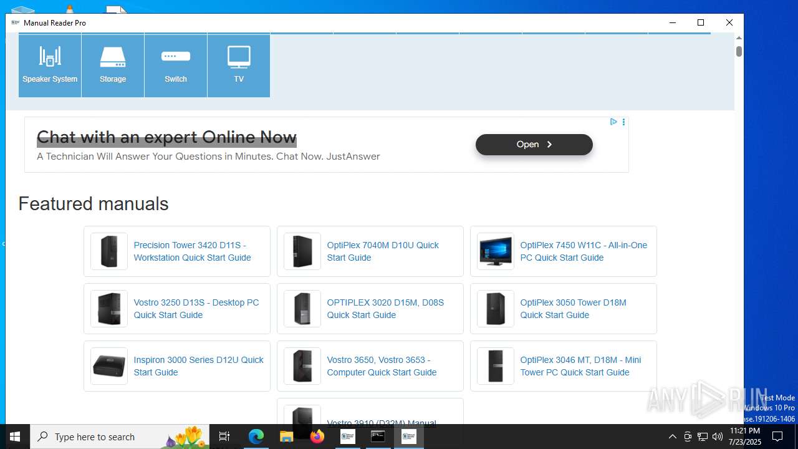Click Vostro 3250 product thumbnail
The width and height of the screenshot is (798, 449).
[109, 309]
